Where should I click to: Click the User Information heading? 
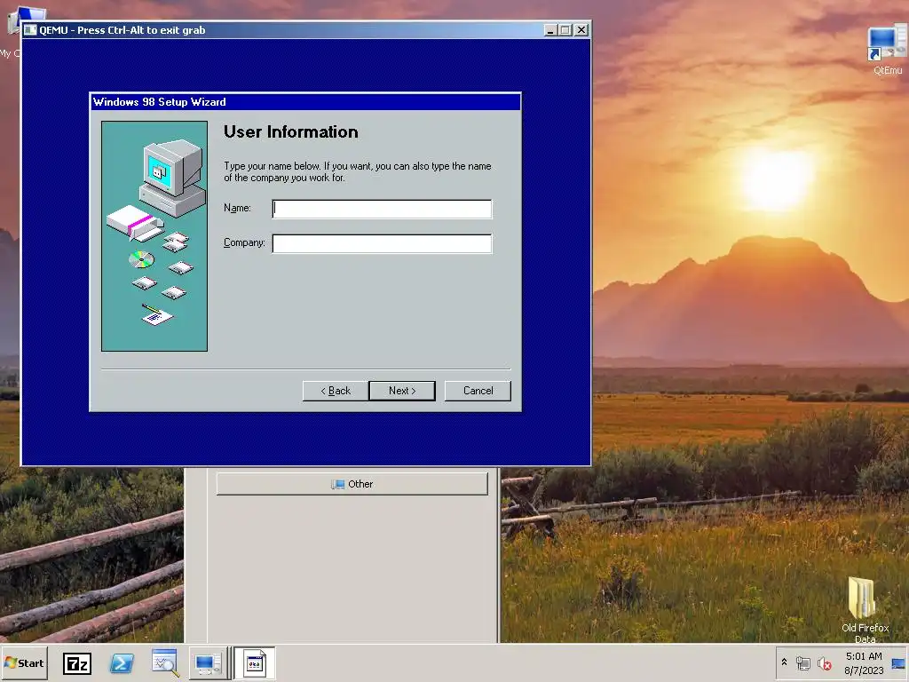point(291,132)
